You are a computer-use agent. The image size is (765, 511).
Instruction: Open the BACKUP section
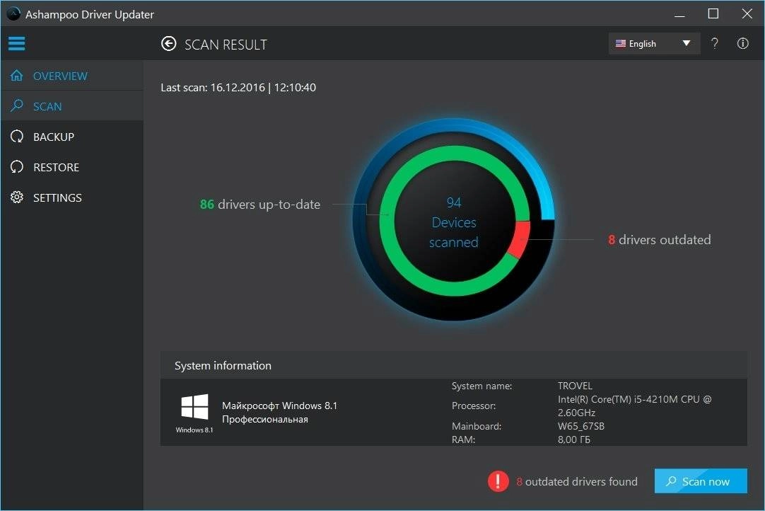pos(72,137)
